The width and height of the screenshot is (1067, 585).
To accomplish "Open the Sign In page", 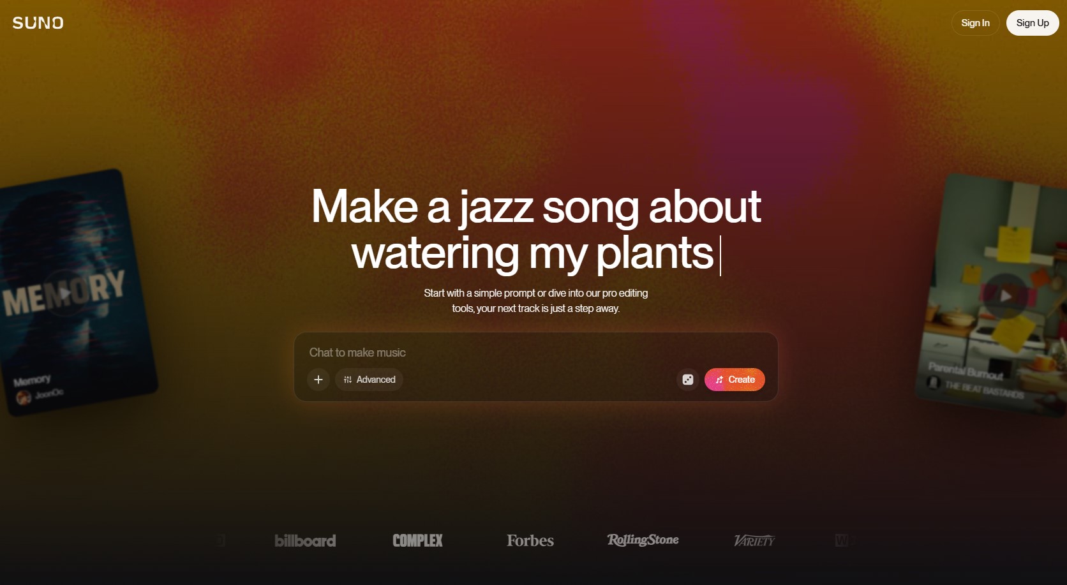I will (975, 23).
